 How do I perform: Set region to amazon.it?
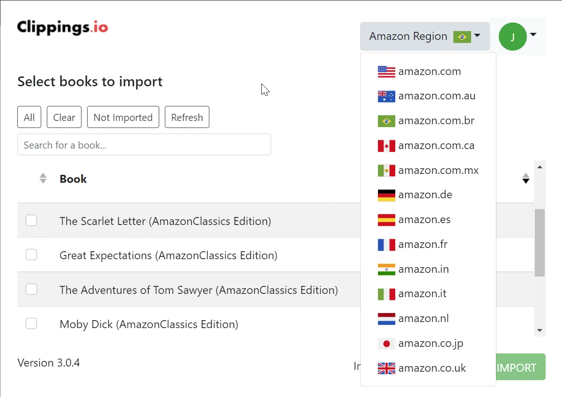pos(428,294)
